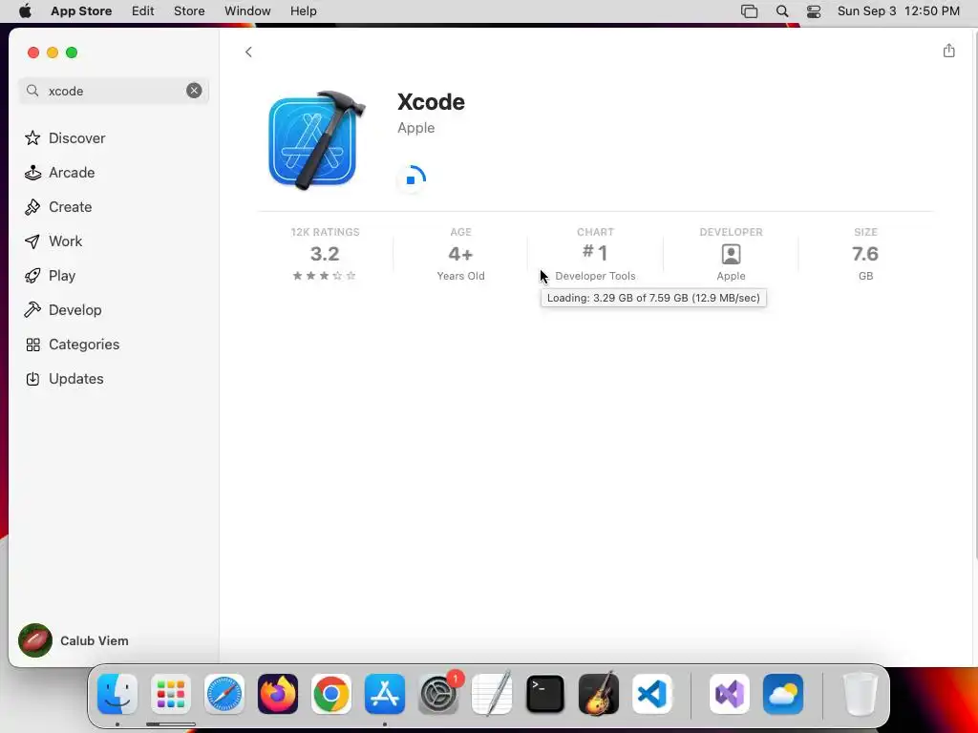Viewport: 978px width, 733px height.
Task: Click the Xcode app icon artwork
Action: pyautogui.click(x=316, y=139)
